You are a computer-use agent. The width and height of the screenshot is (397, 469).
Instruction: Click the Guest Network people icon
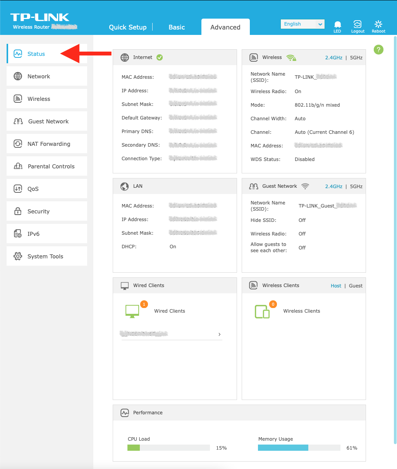(x=18, y=121)
